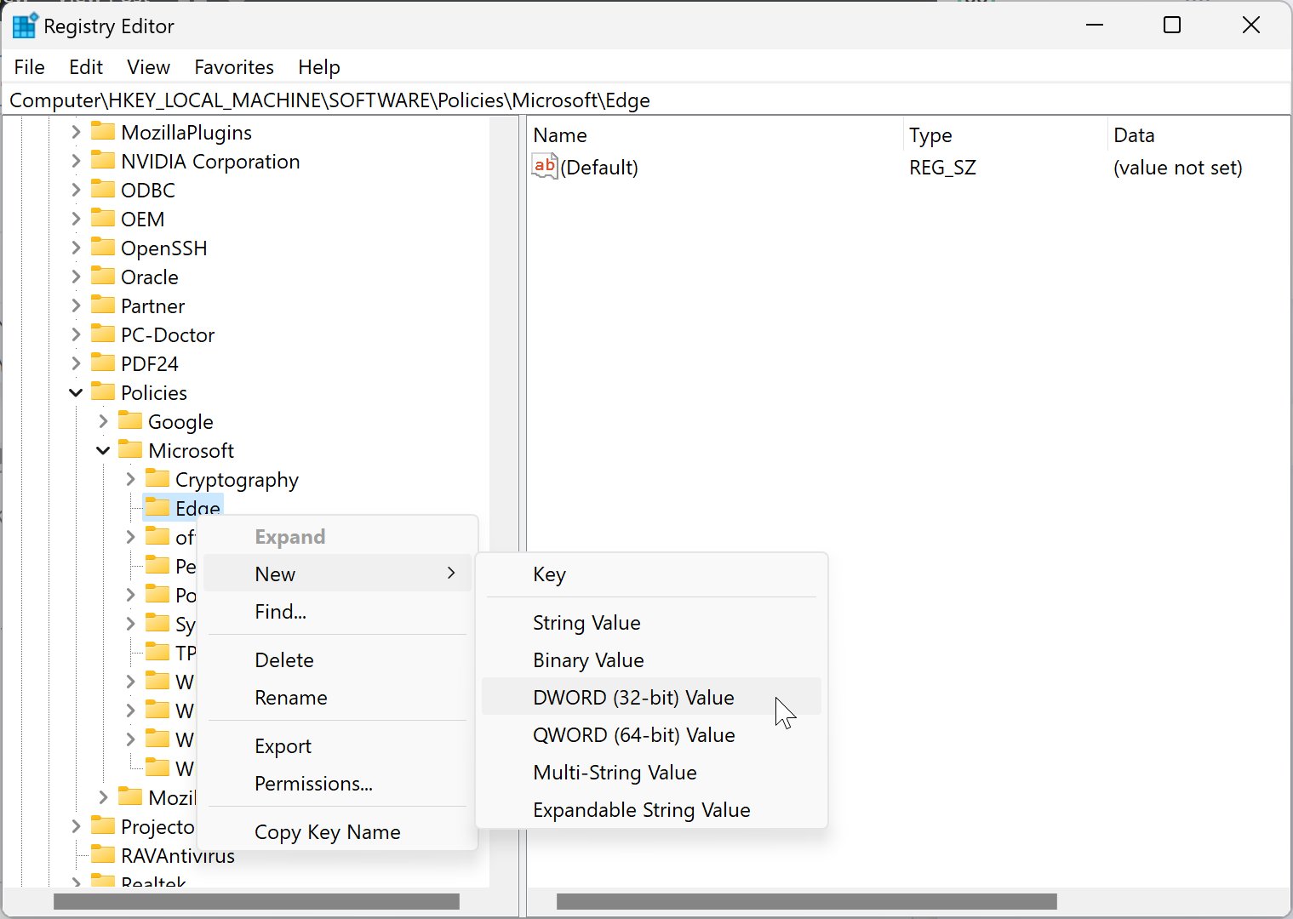This screenshot has width=1293, height=919.
Task: Click the MozillaPlugins folder icon
Action: point(103,132)
